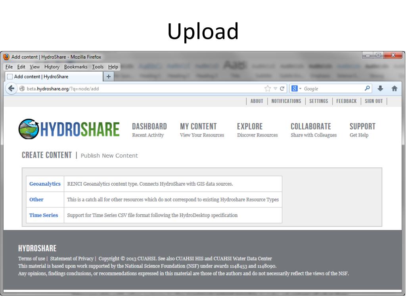
Task: Click the browser back arrow button
Action: (11, 89)
